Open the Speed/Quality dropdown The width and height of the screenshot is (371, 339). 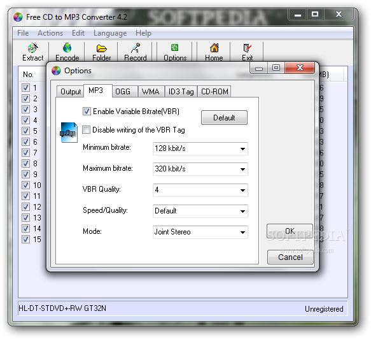(200, 211)
